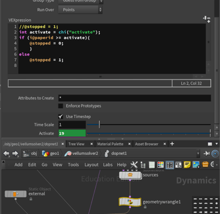Go back with the left arrow
220x214 pixels.
(6, 154)
